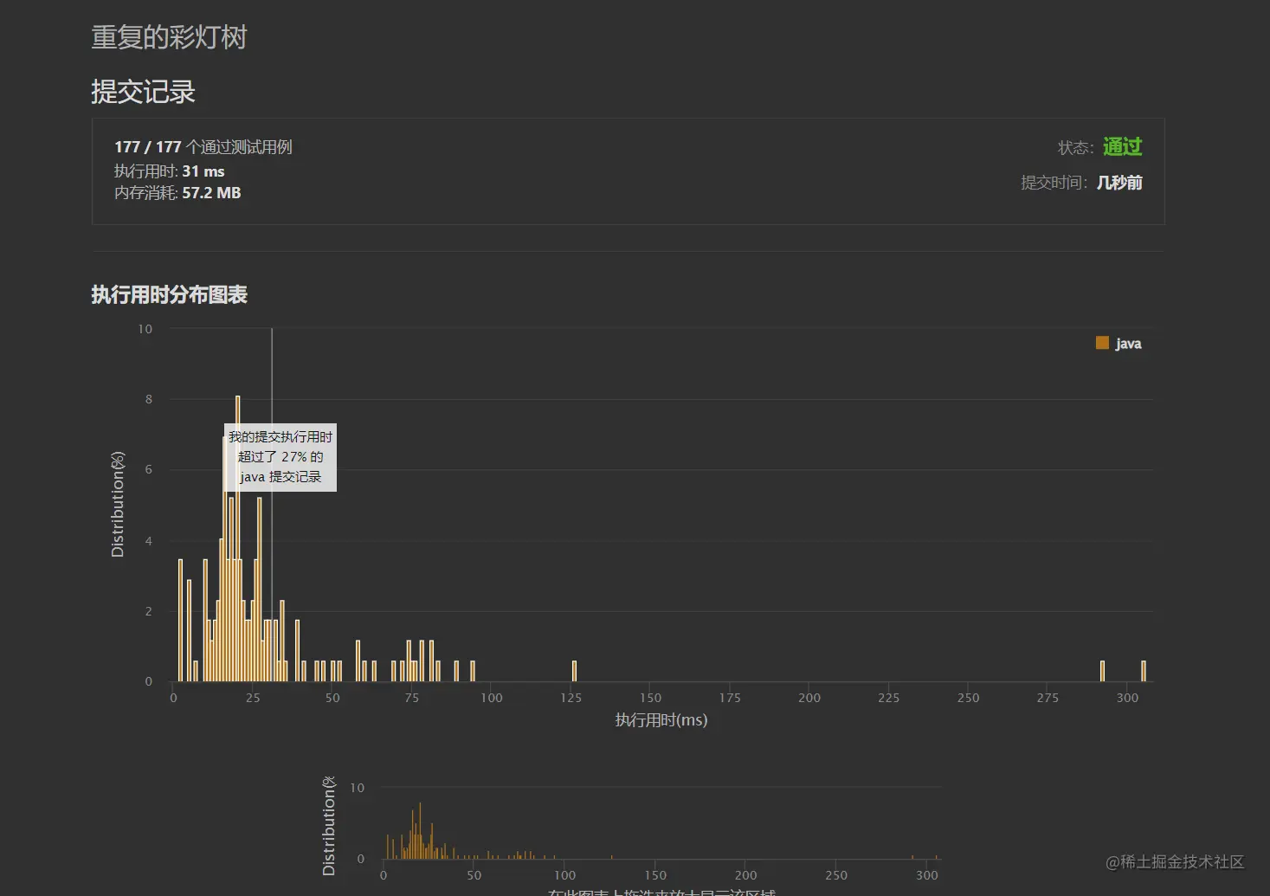This screenshot has width=1270, height=896.
Task: Click the 执行用时分布图表 heading
Action: (x=170, y=295)
